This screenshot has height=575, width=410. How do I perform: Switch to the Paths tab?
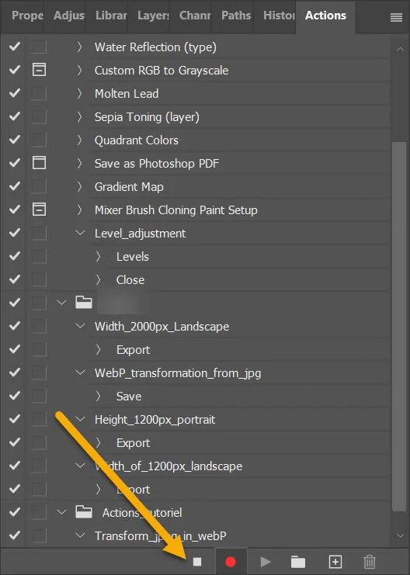pos(236,16)
